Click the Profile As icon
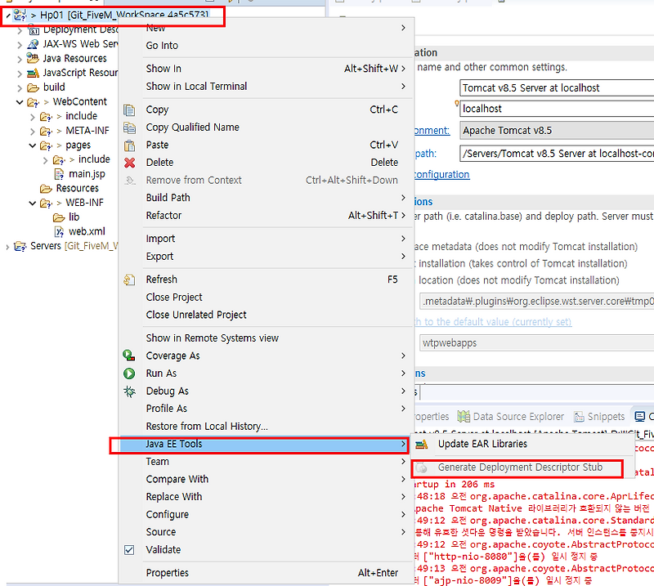Image resolution: width=654 pixels, height=586 pixels. coord(128,408)
